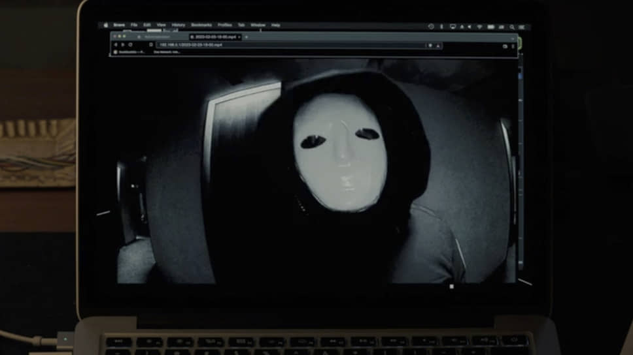Click the first bookmark in bookmarks bar
Image resolution: width=633 pixels, height=355 pixels.
(x=128, y=52)
